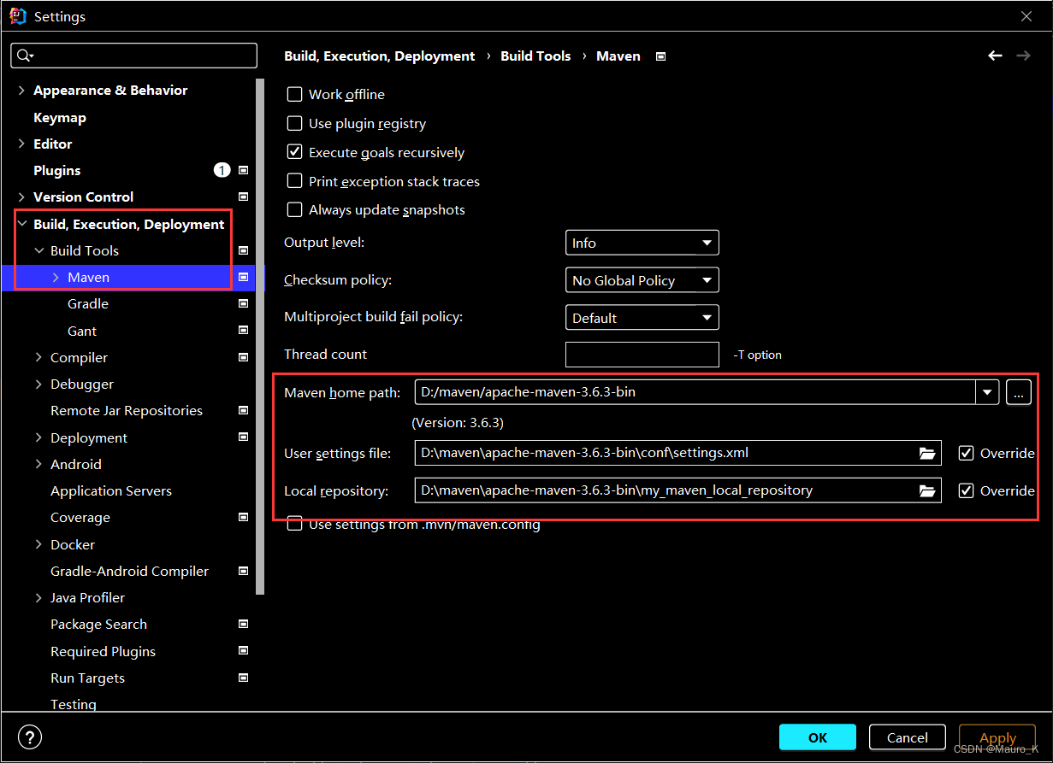Click the project-level icon beside the Maven breadcrumb

(660, 56)
